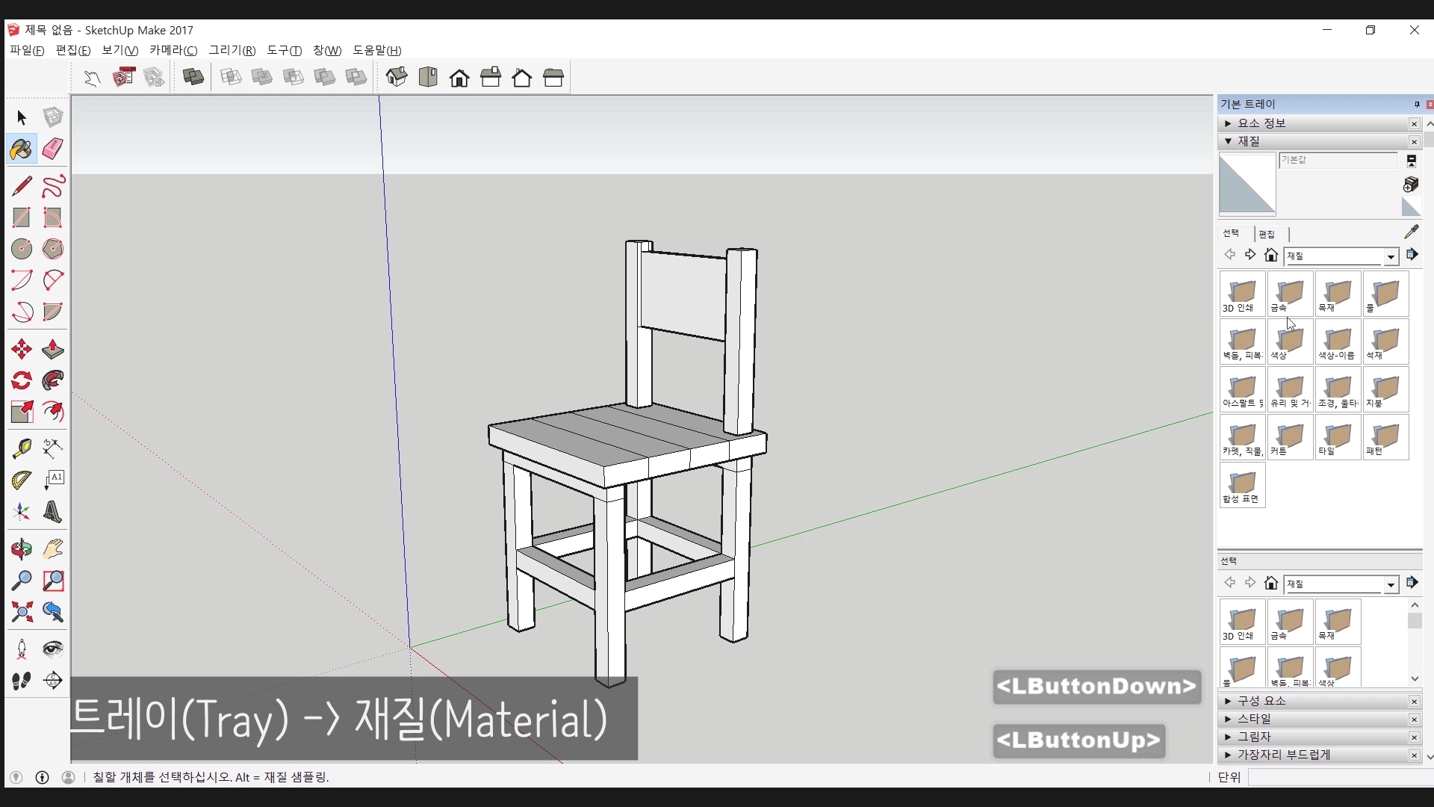Viewport: 1434px width, 807px height.
Task: Activate the Push/Pull tool
Action: tap(52, 349)
